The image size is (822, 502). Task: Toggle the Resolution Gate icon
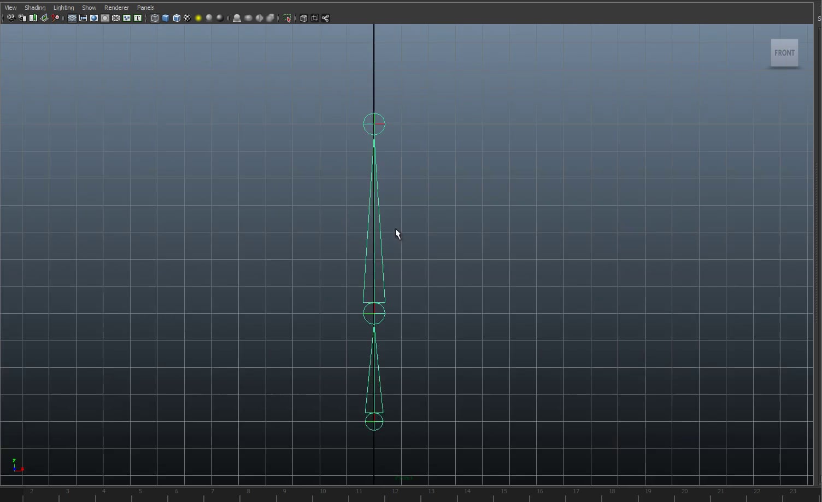click(94, 18)
